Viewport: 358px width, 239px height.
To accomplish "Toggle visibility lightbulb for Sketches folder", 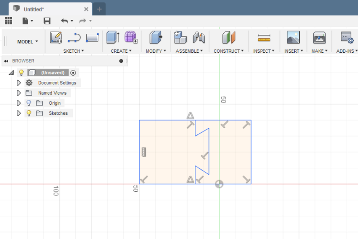I will (29, 113).
